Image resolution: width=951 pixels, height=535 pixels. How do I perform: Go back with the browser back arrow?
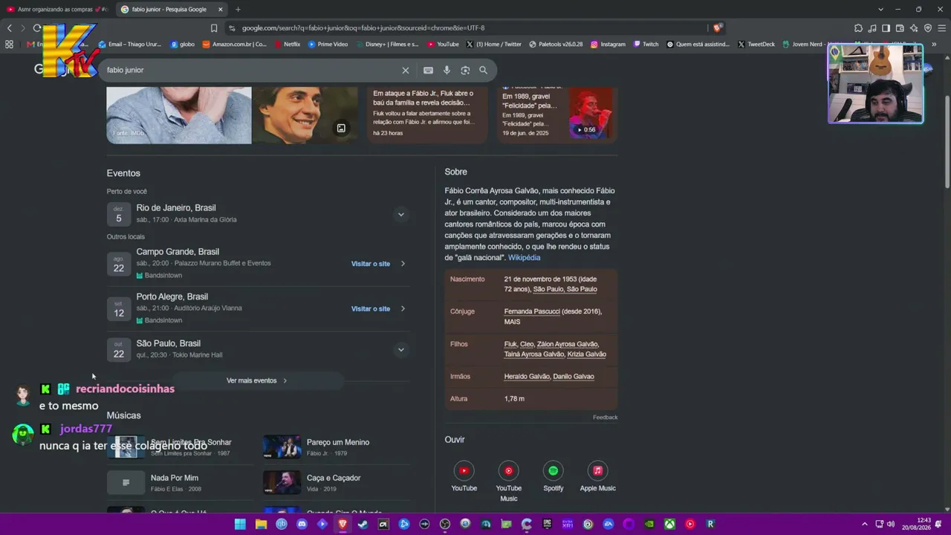10,28
